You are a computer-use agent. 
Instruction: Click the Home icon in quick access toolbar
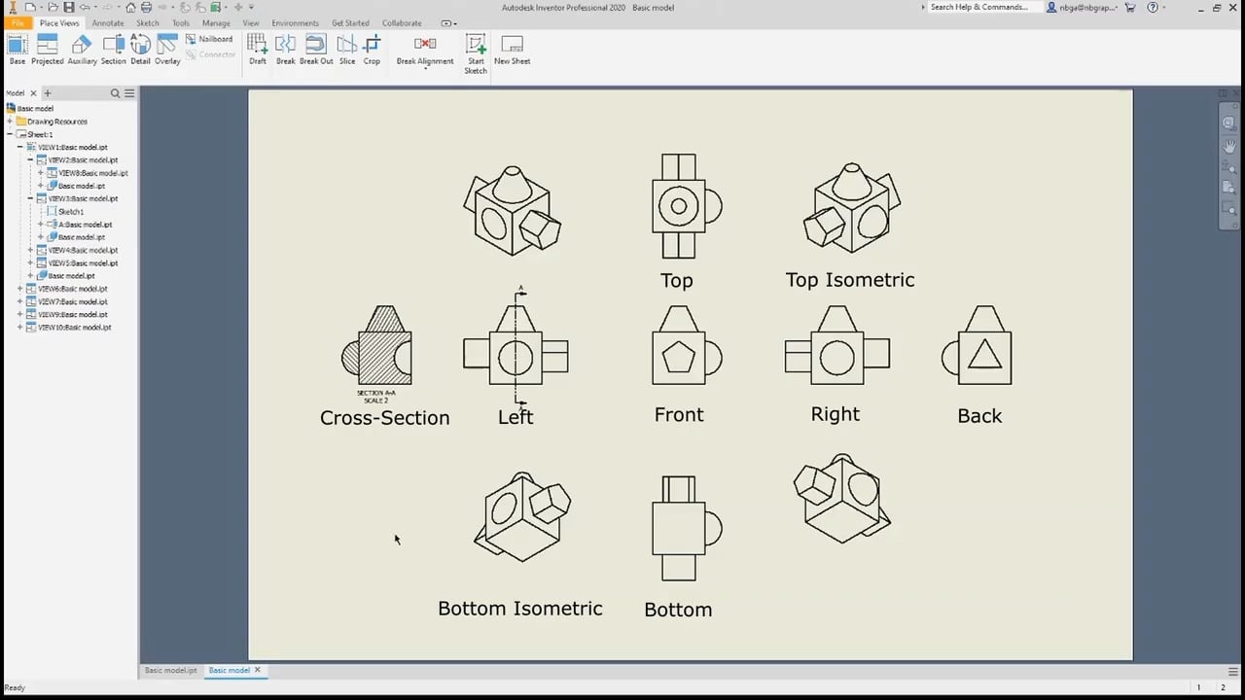point(131,7)
